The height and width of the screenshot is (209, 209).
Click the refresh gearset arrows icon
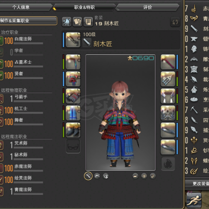click(x=175, y=22)
